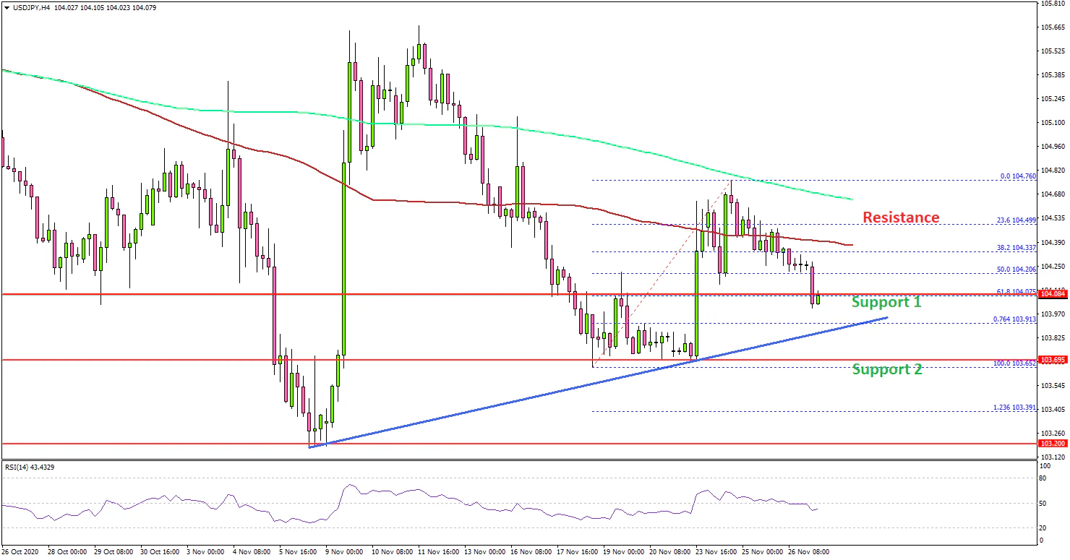Select the blue ascending trendline
1070x560 pixels.
(x=506, y=402)
